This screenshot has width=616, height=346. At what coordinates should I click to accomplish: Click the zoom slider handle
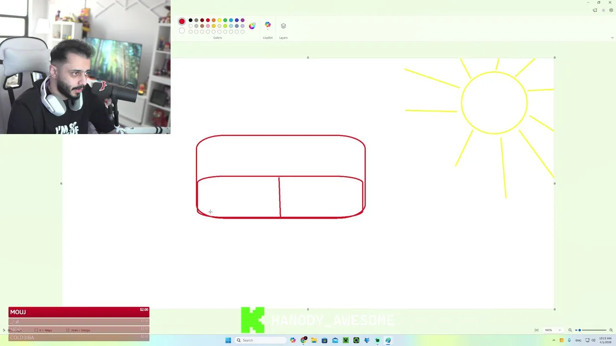[x=579, y=330]
